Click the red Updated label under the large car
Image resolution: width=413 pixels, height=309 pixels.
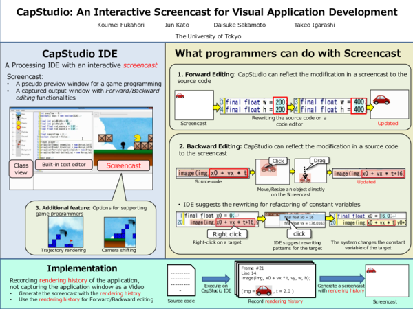pos(388,123)
